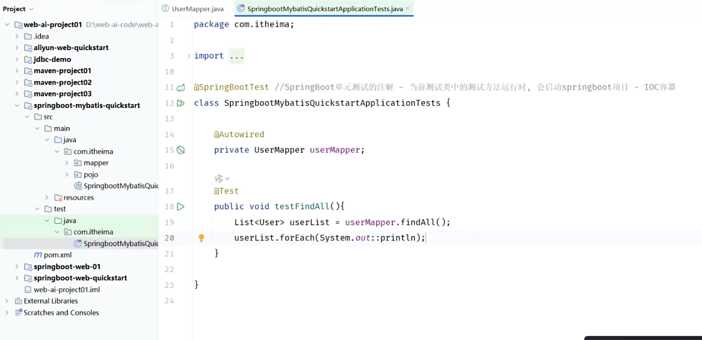Click @SpringBootTest annotation in editor

click(x=231, y=87)
